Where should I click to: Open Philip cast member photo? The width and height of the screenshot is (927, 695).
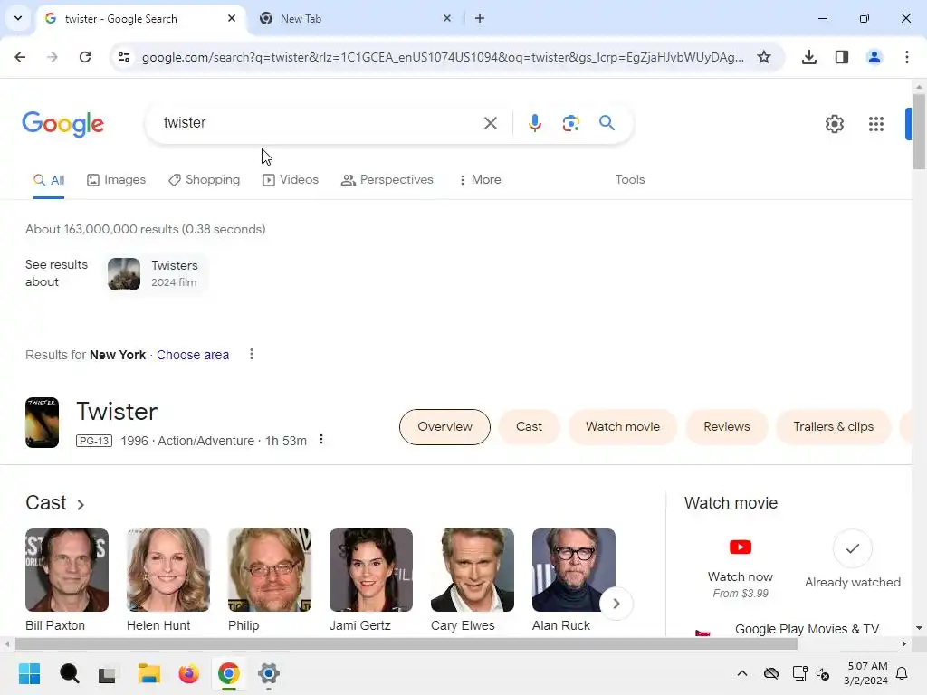(x=270, y=570)
